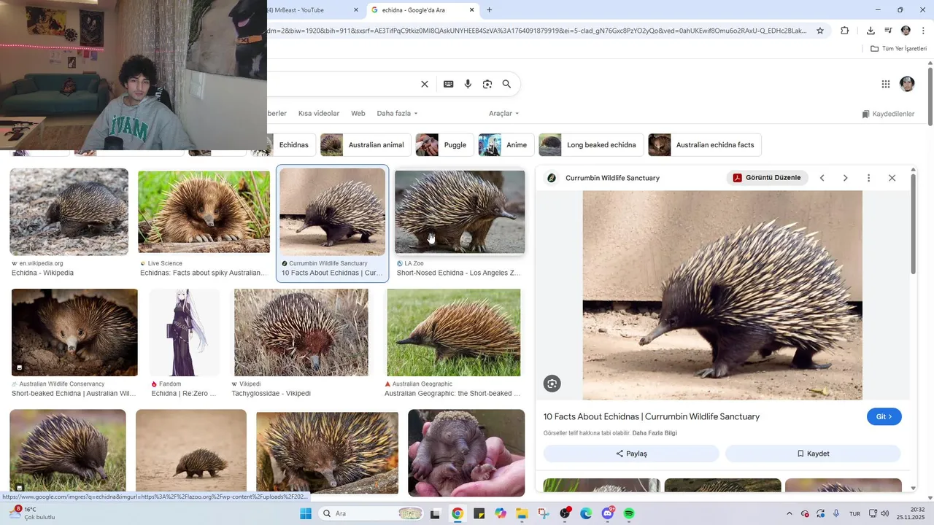Select the Australian echidna facts chip
Image resolution: width=934 pixels, height=525 pixels.
click(x=705, y=145)
